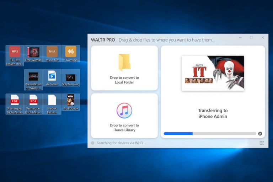Close the WALTR PRO window

(x=263, y=37)
